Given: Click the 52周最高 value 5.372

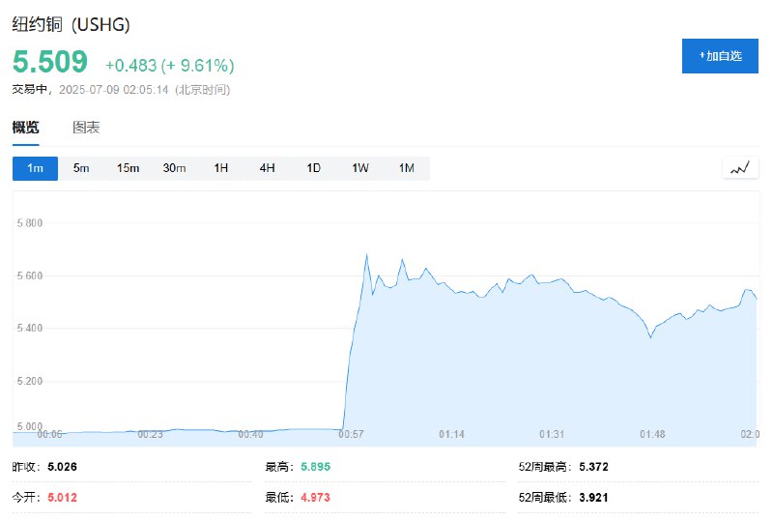Looking at the screenshot, I should [593, 467].
